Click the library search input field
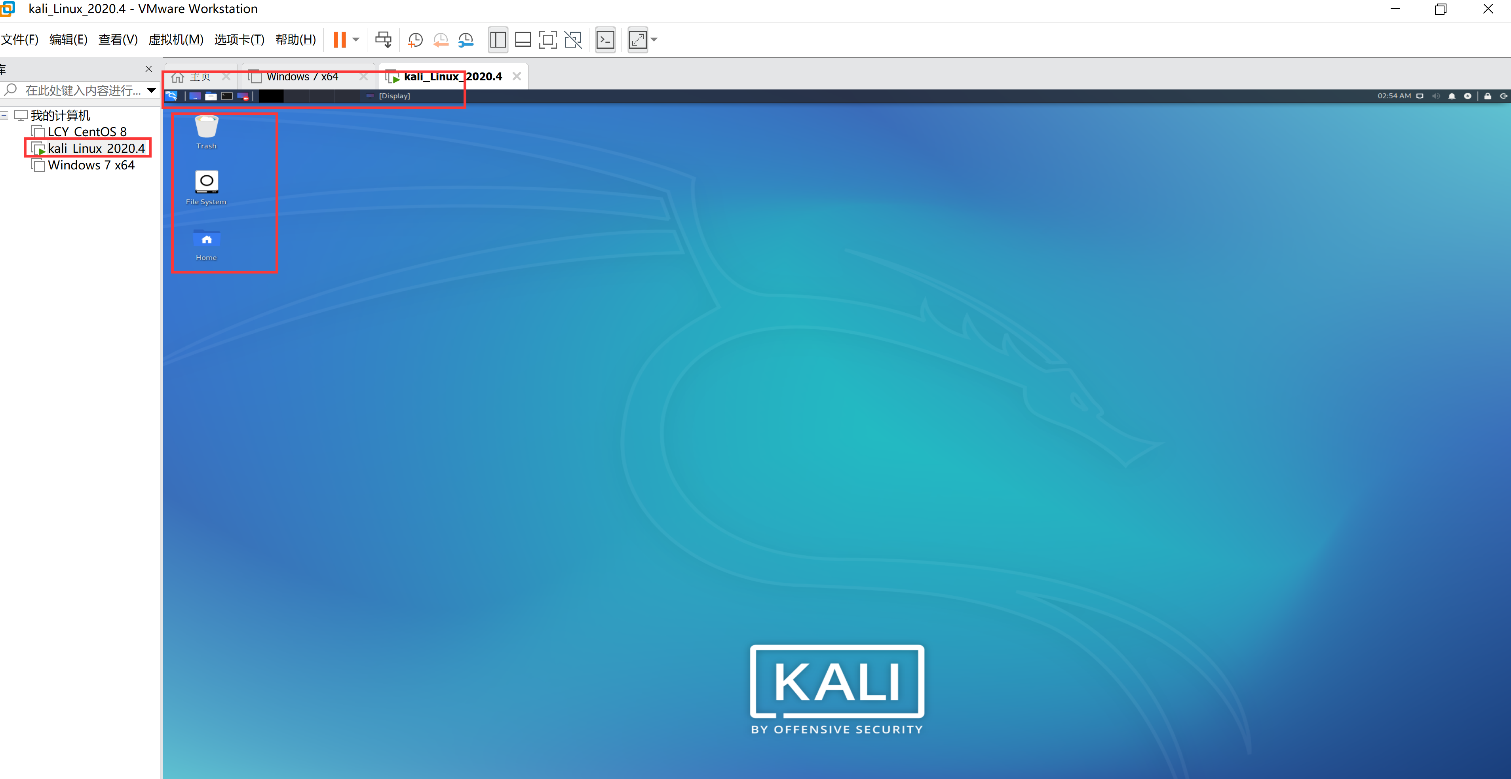Screen dimensions: 1511x779 [x=82, y=90]
